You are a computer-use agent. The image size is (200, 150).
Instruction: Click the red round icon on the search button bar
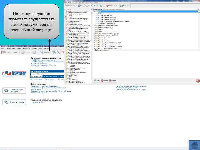pos(198,81)
